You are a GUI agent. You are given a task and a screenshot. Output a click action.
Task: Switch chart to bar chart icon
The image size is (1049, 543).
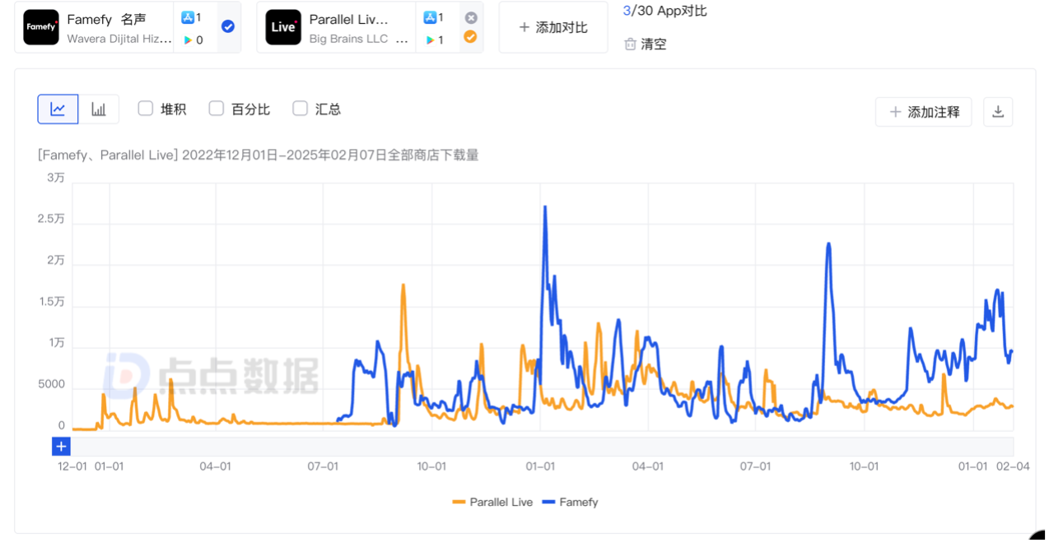click(99, 108)
